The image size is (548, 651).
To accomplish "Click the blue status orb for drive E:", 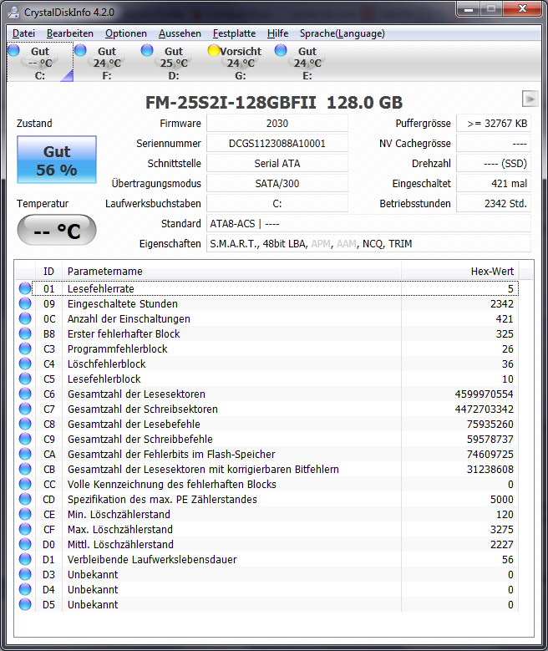I will (281, 50).
